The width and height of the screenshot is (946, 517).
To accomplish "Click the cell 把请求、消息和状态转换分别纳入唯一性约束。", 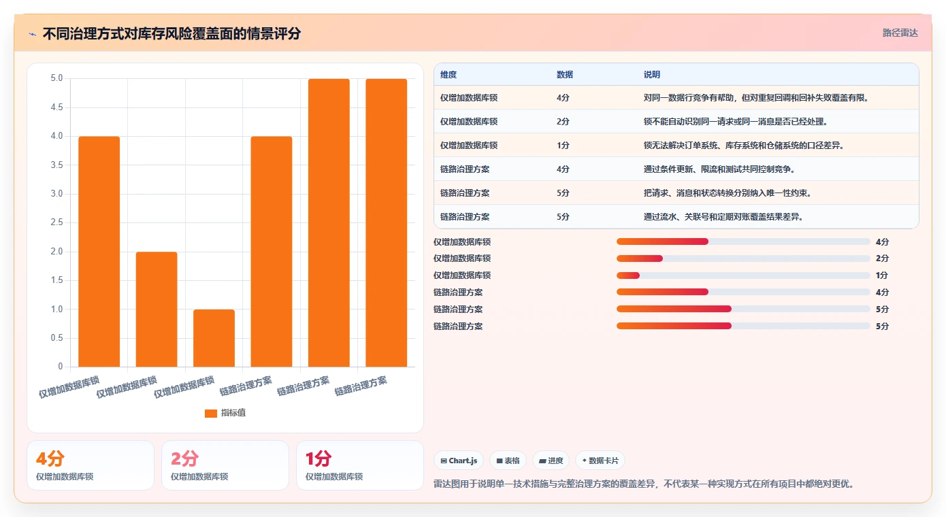I will [728, 193].
